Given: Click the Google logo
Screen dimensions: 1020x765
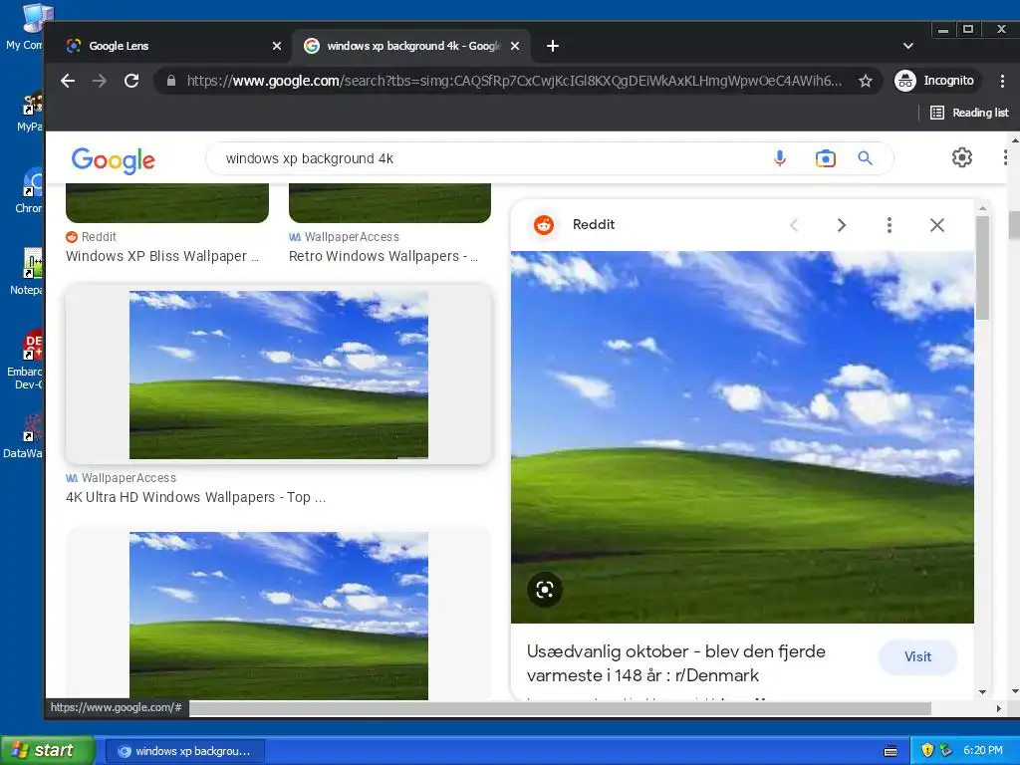Looking at the screenshot, I should tap(114, 159).
